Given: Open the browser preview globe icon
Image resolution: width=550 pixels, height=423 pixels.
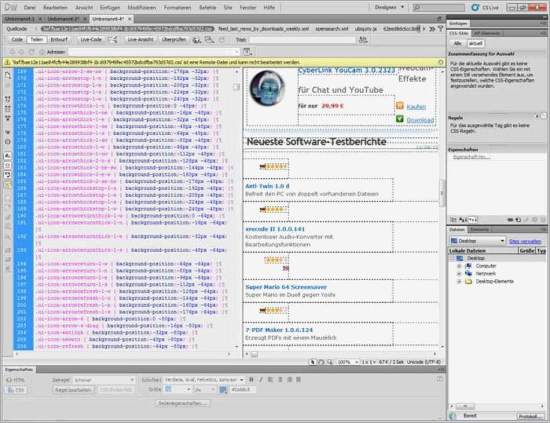Looking at the screenshot, I should coord(197,39).
